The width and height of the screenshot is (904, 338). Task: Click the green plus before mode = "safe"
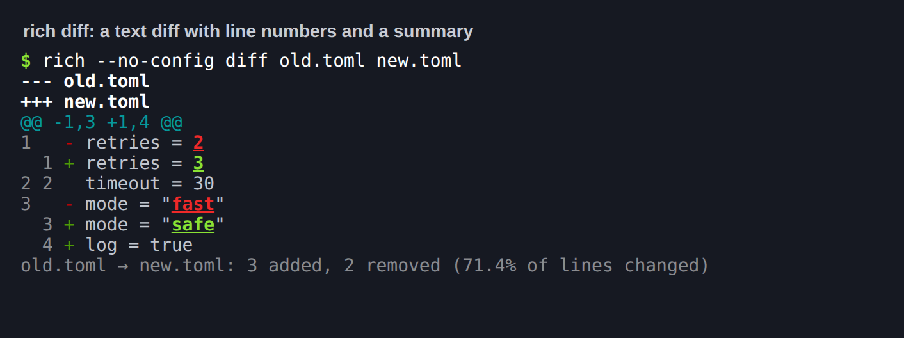(69, 225)
